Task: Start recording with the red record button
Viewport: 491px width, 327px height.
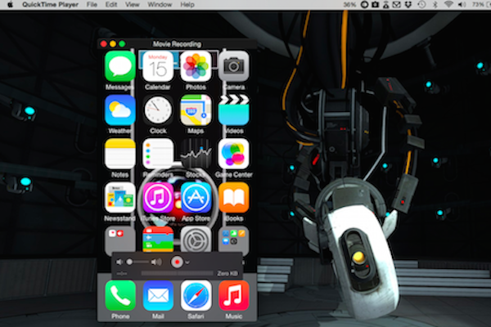Action: point(177,262)
